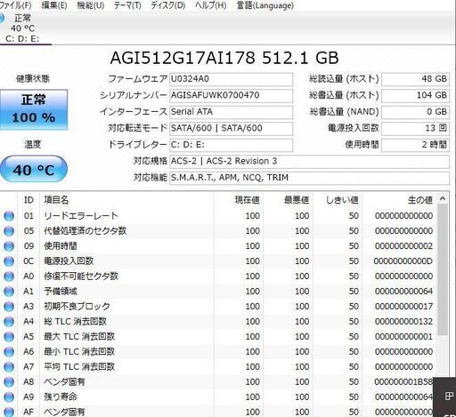Click the Serial ATA interface field

point(231,112)
